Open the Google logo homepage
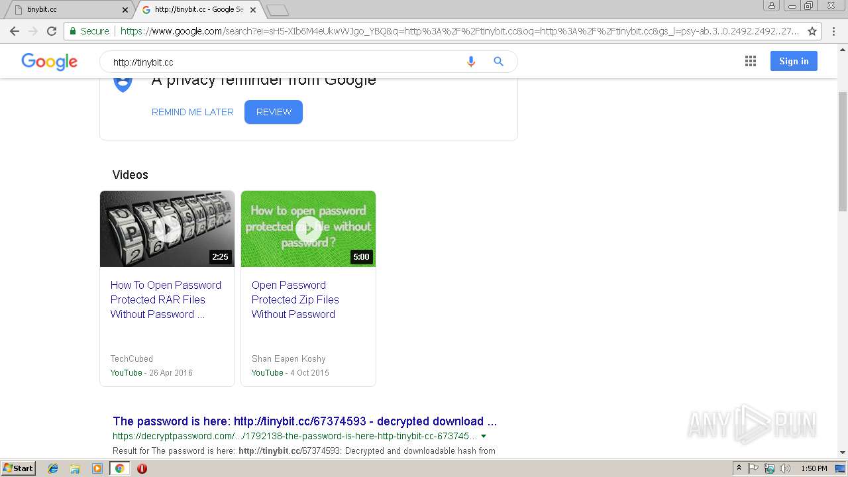 coord(49,62)
